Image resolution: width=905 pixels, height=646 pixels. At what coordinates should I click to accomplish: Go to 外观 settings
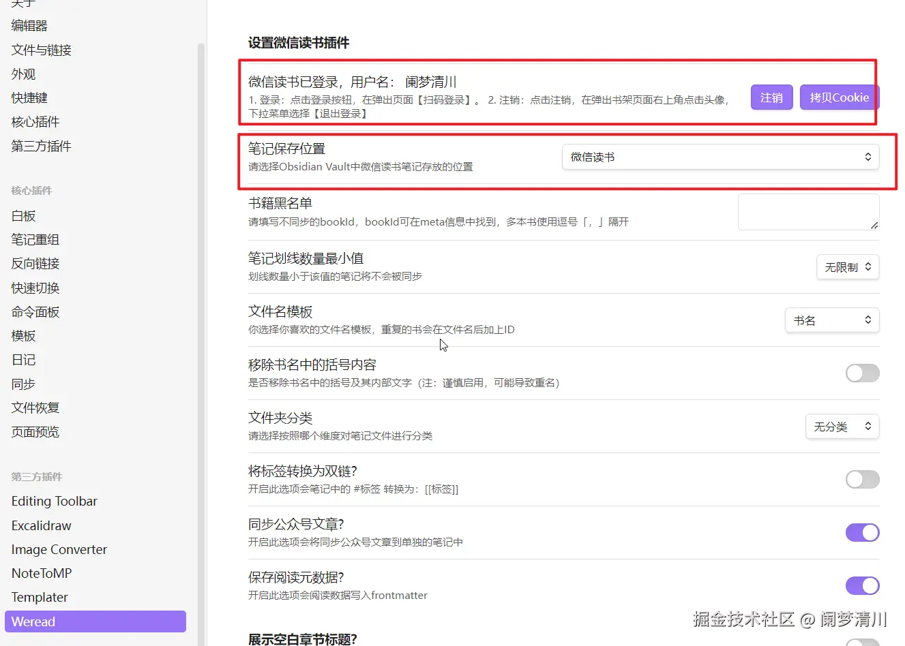23,74
